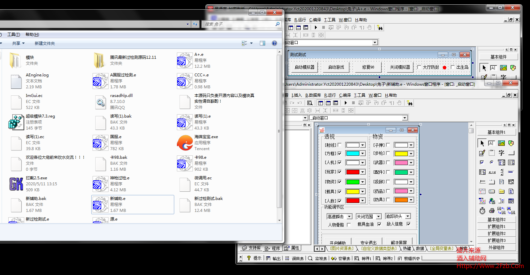530x275 pixels.
Task: Toggle the 大厅防封 checkbox
Action: pos(419,67)
